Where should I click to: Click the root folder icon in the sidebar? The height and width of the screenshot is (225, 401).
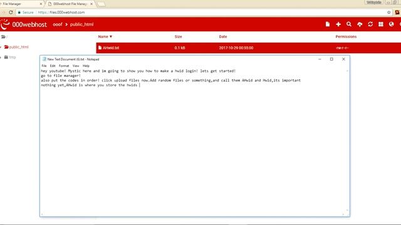click(3, 37)
